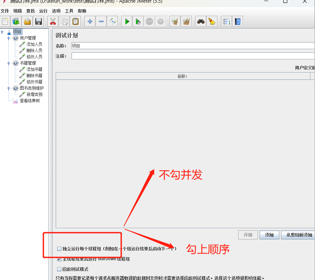The image size is (315, 280).
Task: Save the test plan with floppy icon
Action: coord(38,21)
